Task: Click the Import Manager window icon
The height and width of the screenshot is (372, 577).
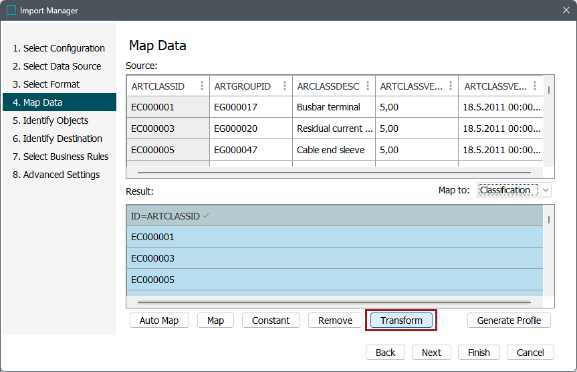Action: [x=11, y=11]
